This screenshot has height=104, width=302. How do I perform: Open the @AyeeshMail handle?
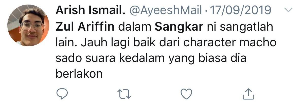pyautogui.click(x=166, y=11)
